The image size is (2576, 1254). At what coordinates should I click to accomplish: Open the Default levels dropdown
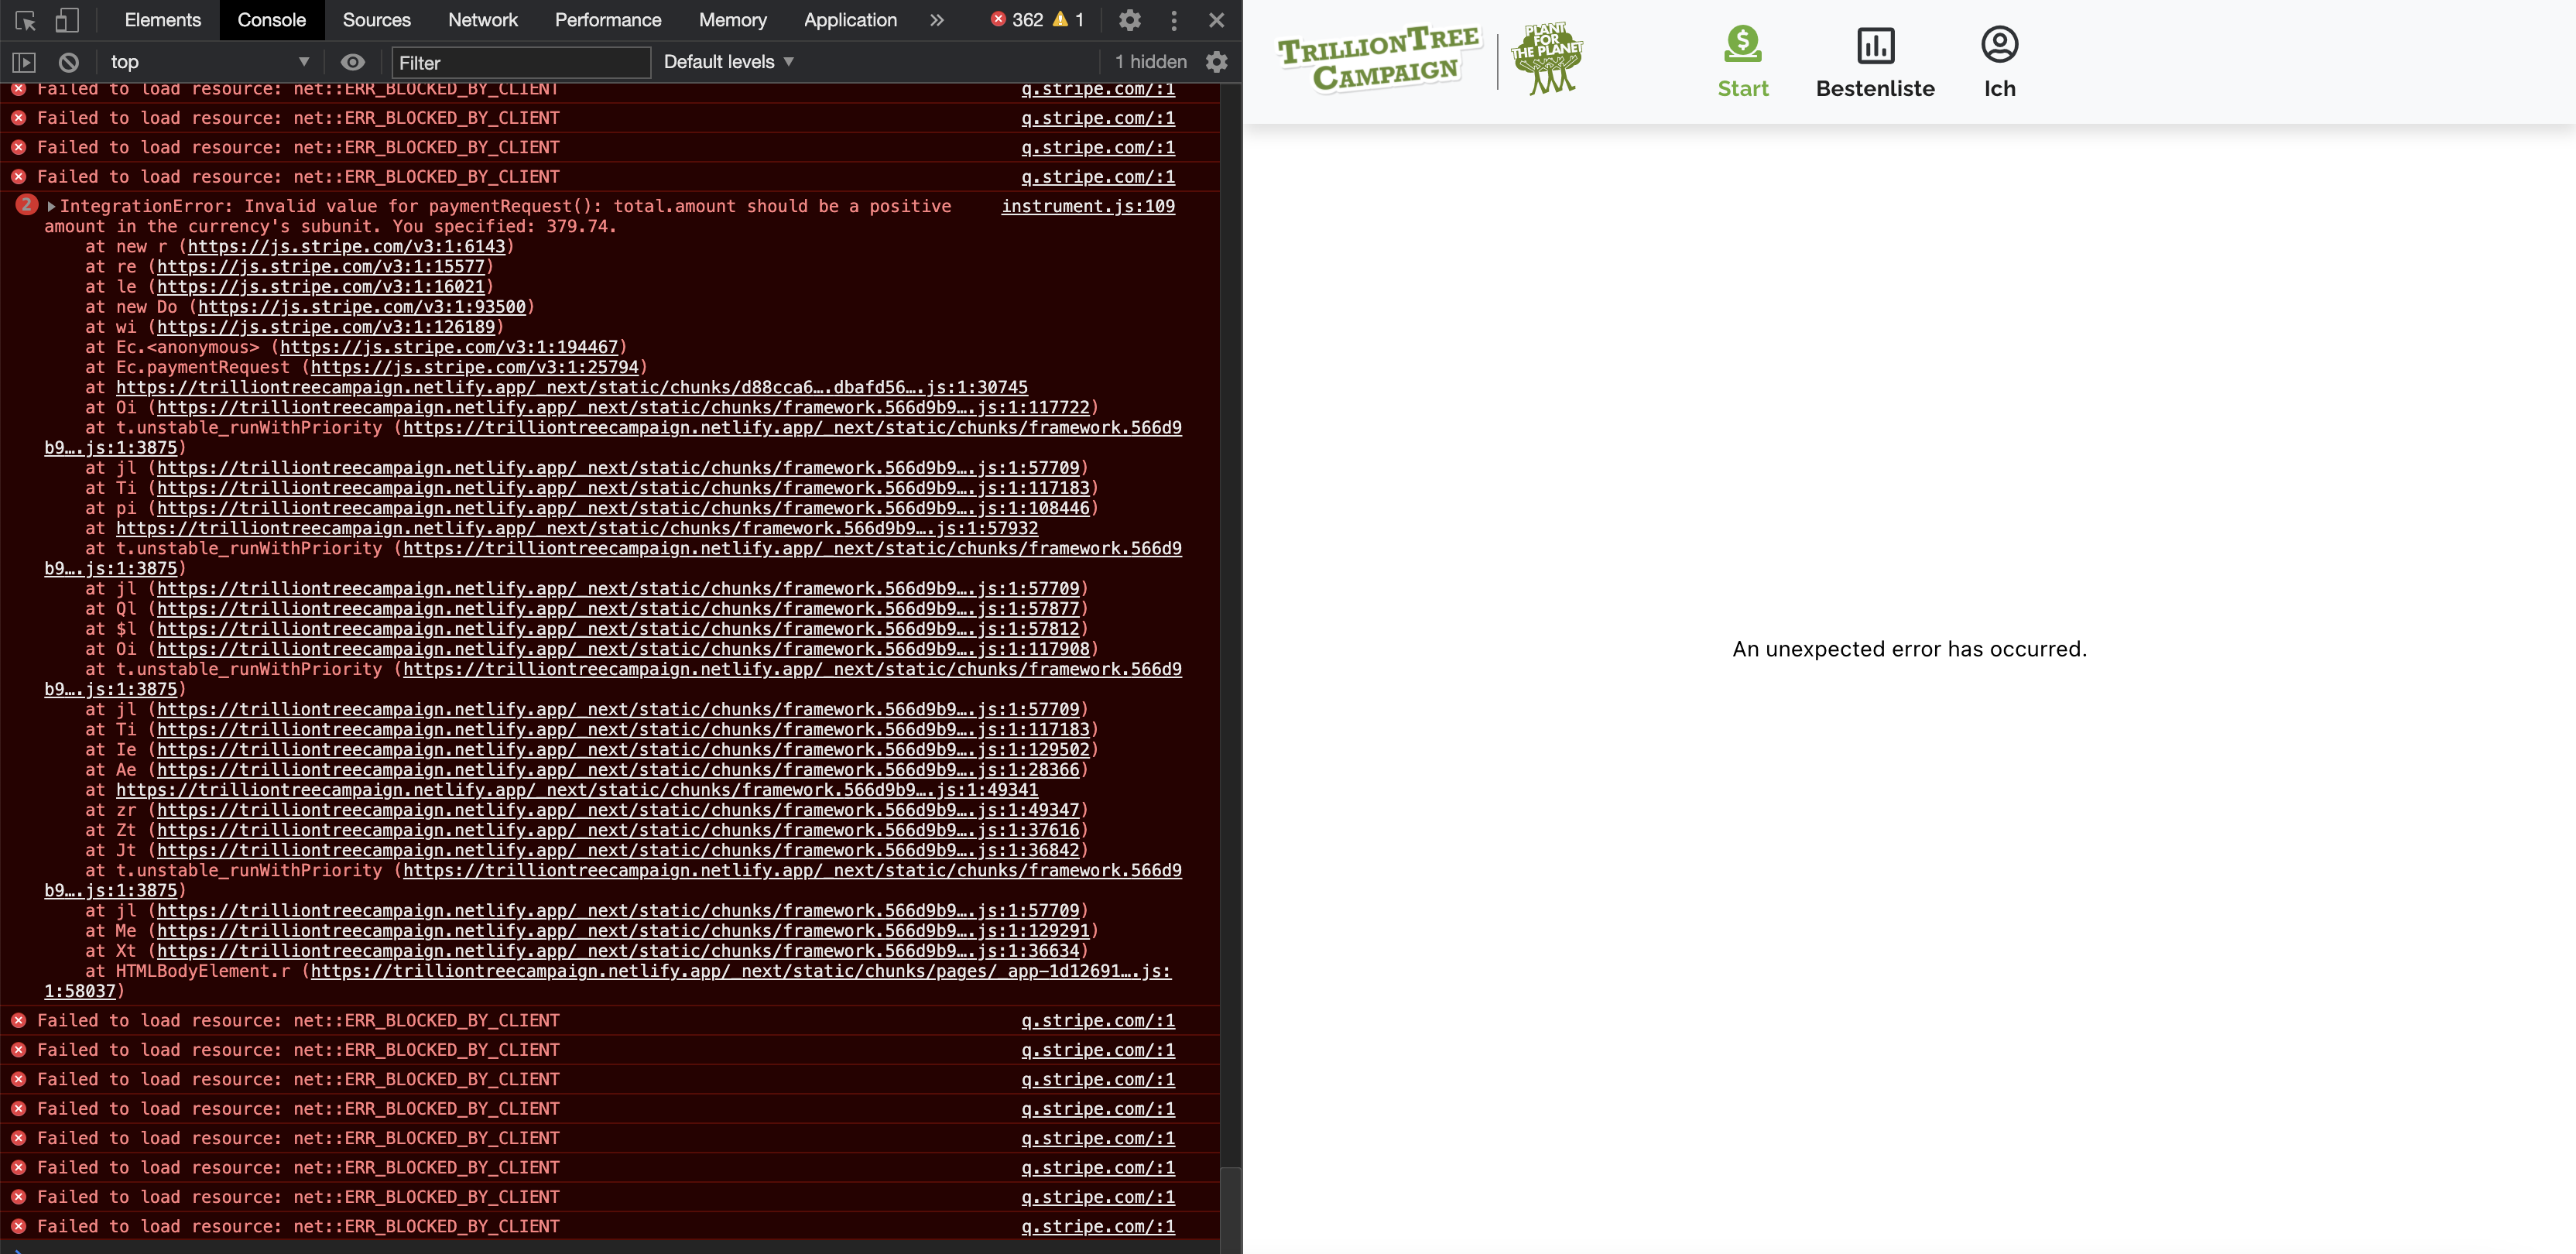click(727, 61)
